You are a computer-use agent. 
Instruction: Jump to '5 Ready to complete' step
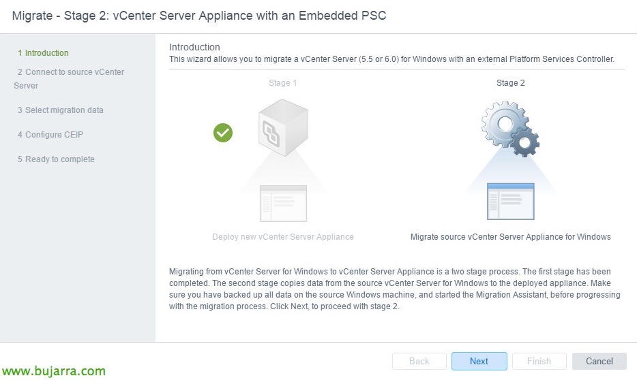[56, 159]
